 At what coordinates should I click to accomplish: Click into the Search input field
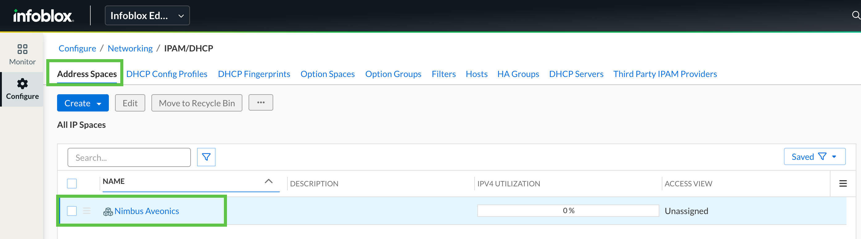pyautogui.click(x=129, y=158)
